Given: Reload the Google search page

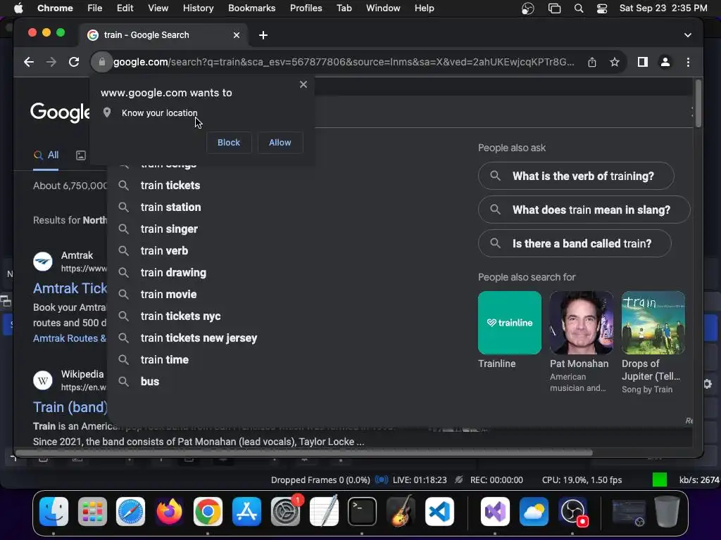Looking at the screenshot, I should point(73,62).
